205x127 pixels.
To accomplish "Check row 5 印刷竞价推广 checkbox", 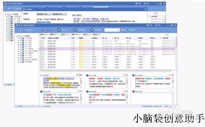I will pos(41,52).
